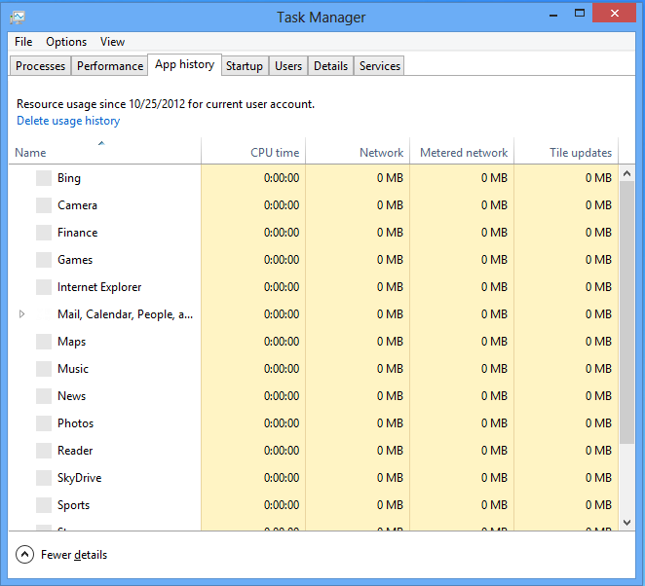Click the Maps app icon placeholder

[x=44, y=342]
